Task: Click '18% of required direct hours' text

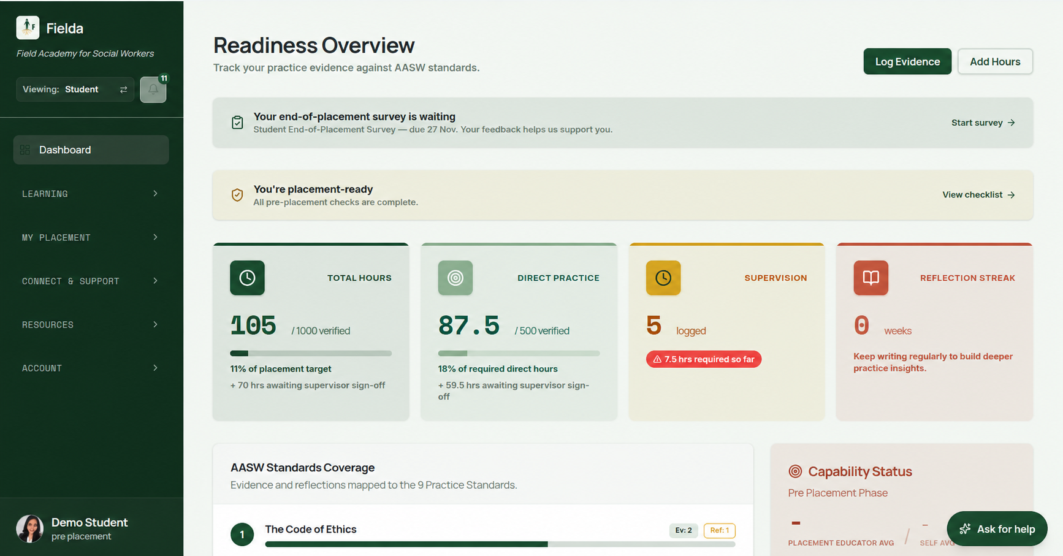Action: tap(498, 369)
